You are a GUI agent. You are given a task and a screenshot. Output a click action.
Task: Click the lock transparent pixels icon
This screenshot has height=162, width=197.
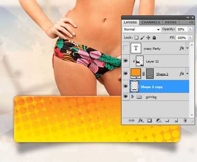click(136, 38)
